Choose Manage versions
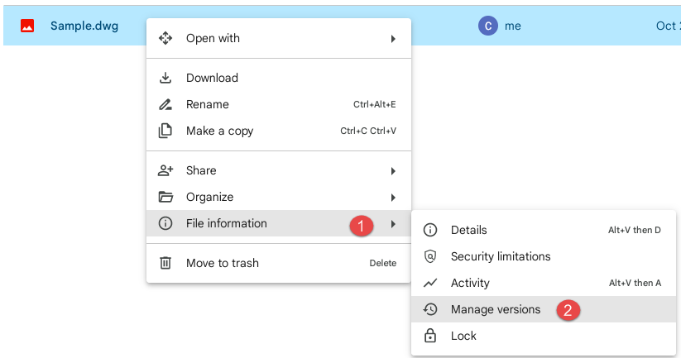Viewport: 681px width, 358px height. point(544,309)
